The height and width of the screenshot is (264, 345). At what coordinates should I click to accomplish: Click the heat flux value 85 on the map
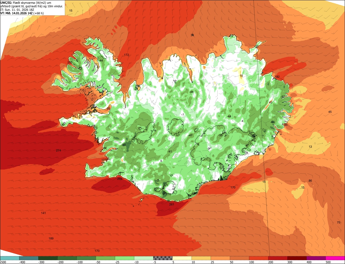point(286,125)
